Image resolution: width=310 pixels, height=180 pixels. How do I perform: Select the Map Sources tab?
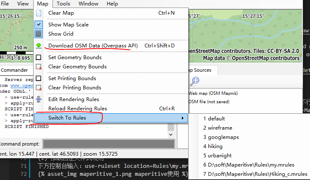point(201,70)
